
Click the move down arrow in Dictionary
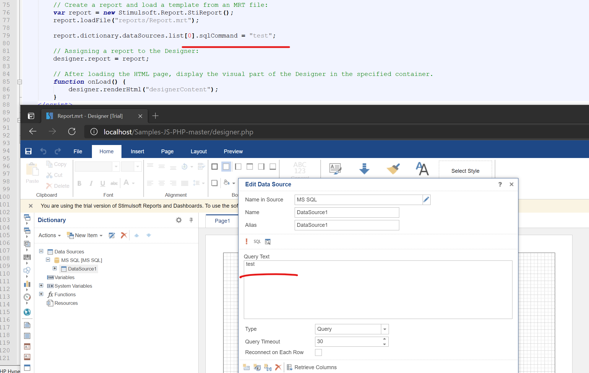(149, 235)
